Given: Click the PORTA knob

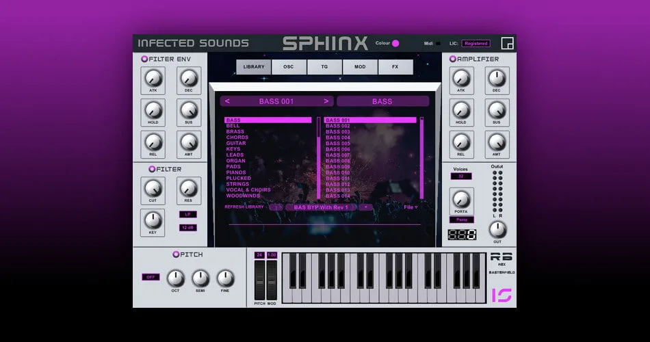Looking at the screenshot, I should point(461,199).
